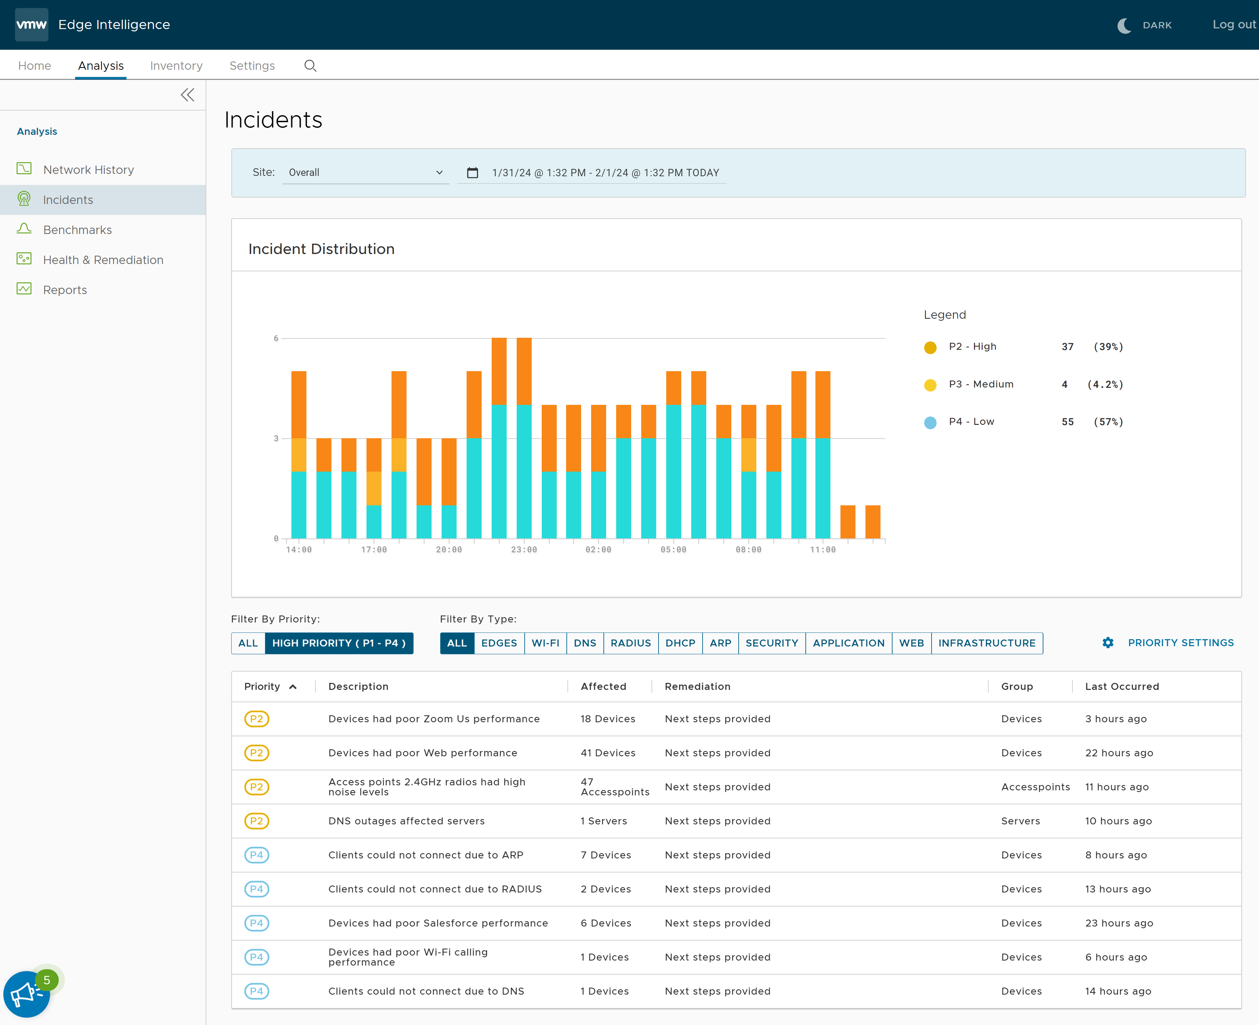The height and width of the screenshot is (1025, 1259).
Task: Open Health & Remediation in sidebar
Action: (x=103, y=260)
